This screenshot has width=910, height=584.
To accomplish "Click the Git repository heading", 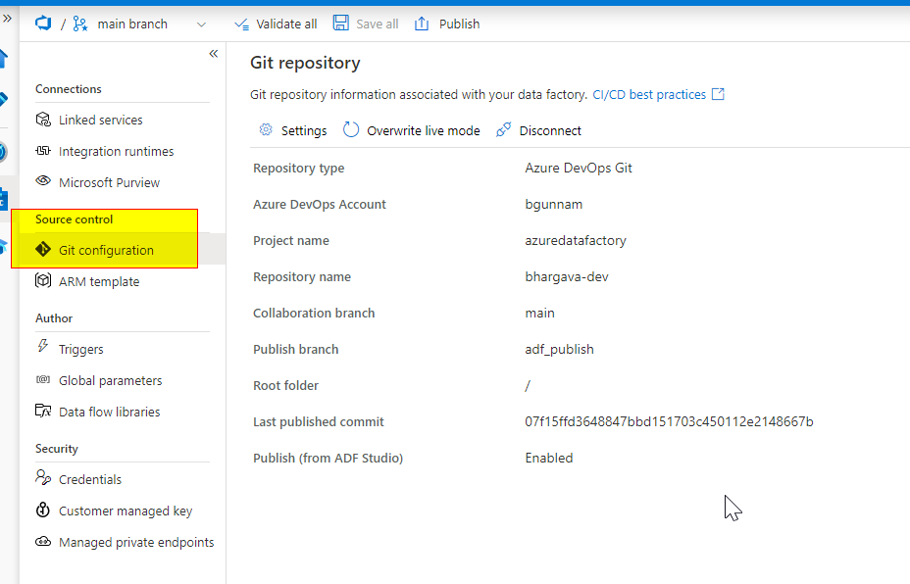I will [x=305, y=63].
